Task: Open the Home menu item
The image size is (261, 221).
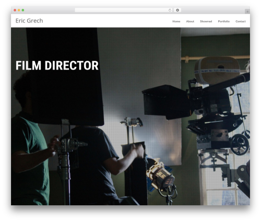Action: tap(176, 21)
